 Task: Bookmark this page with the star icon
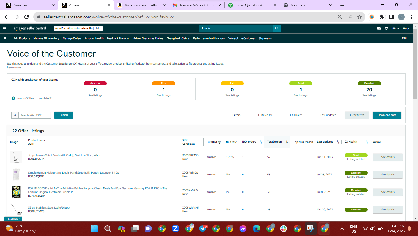(x=360, y=17)
